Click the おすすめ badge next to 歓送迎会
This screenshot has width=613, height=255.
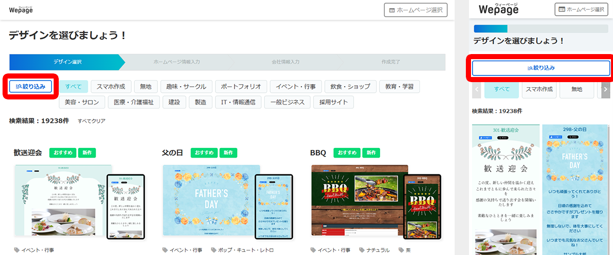[62, 152]
